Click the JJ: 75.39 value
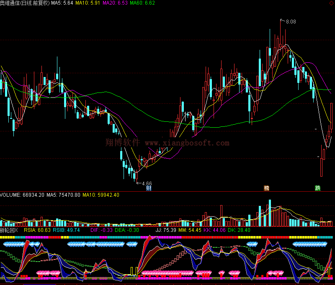Screen dimensions: 335x285 click(x=166, y=230)
